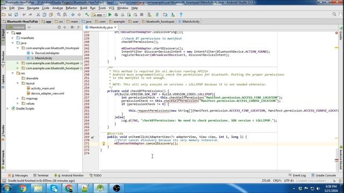This screenshot has width=344, height=193.
Task: Click the taskbar volume speaker icon
Action: pyautogui.click(x=318, y=188)
